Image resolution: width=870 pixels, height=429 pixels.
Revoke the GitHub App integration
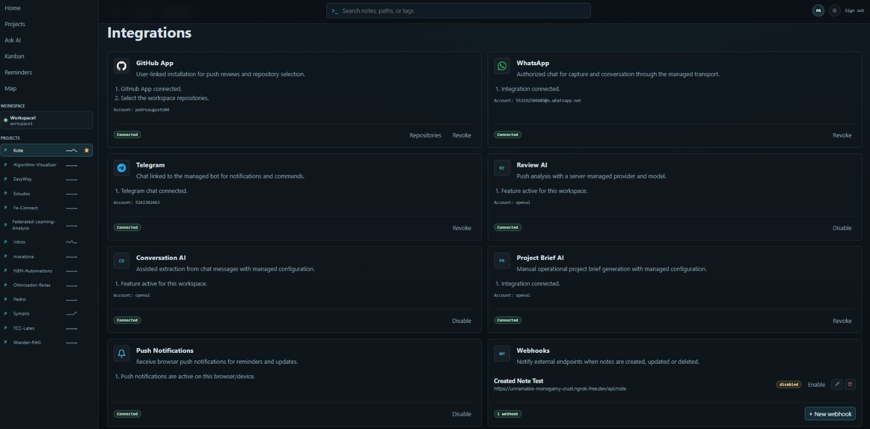462,135
